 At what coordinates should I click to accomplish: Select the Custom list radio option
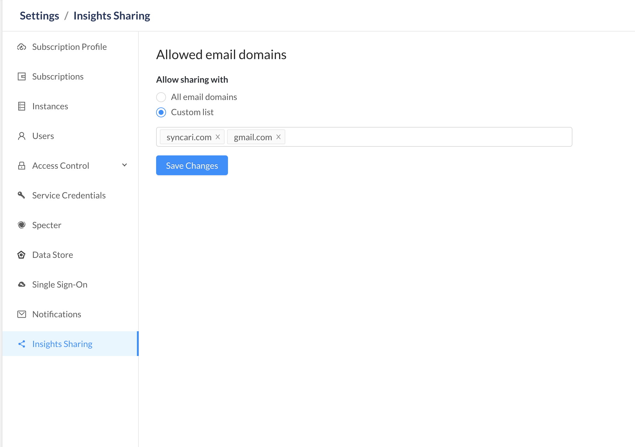click(x=161, y=112)
